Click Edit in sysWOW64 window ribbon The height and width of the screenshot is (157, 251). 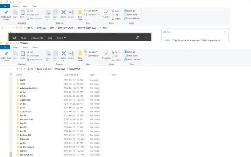pyautogui.click(x=115, y=56)
